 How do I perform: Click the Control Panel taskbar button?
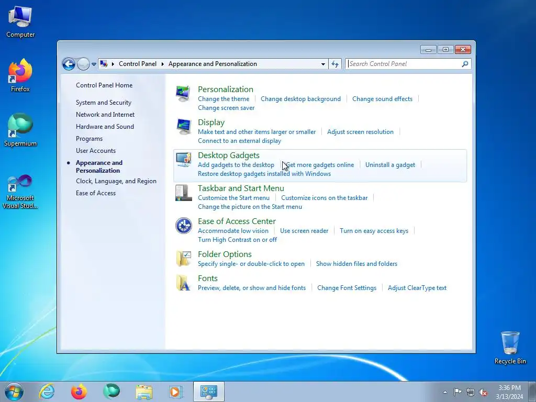208,392
